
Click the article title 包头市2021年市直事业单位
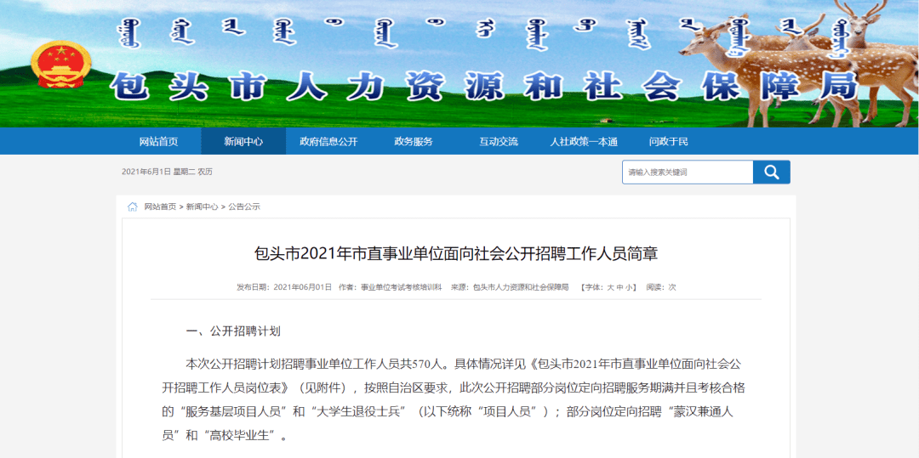[x=456, y=254]
